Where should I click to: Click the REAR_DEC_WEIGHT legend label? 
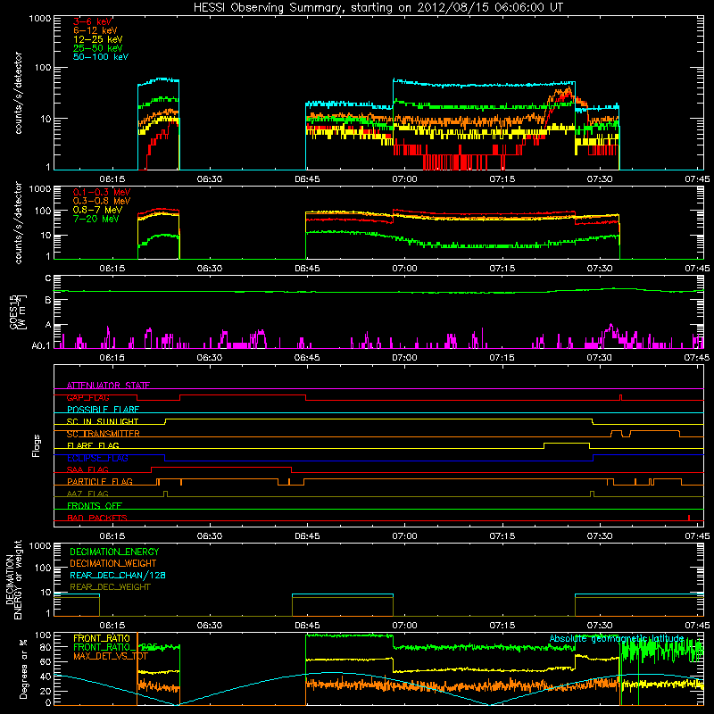point(110,587)
